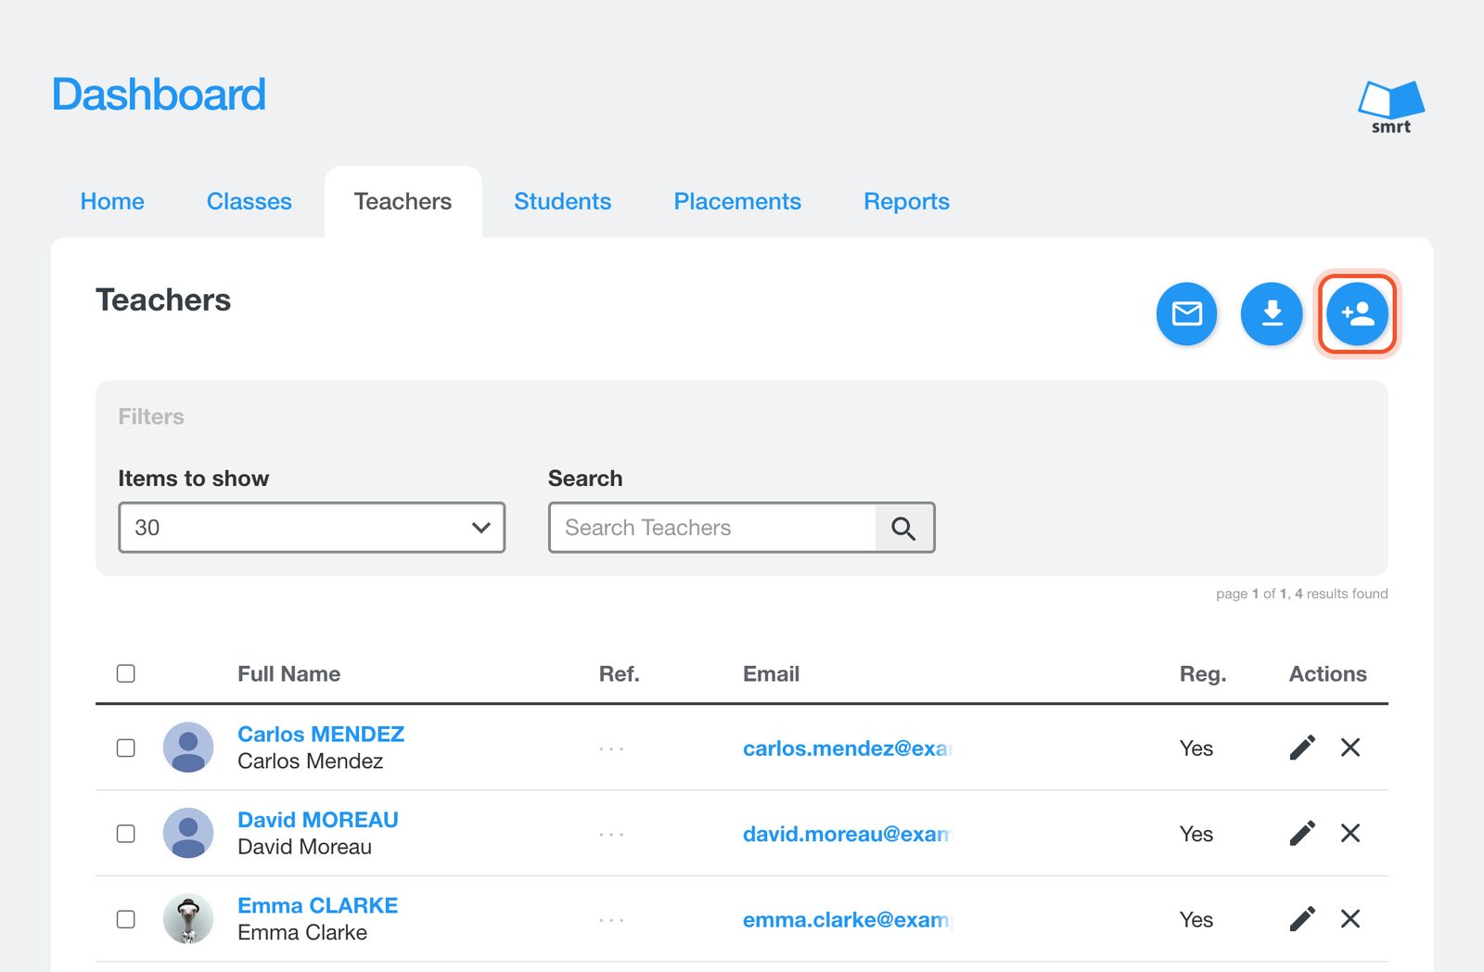Open Carlos MENDEZ teacher profile link
This screenshot has width=1484, height=972.
point(321,734)
